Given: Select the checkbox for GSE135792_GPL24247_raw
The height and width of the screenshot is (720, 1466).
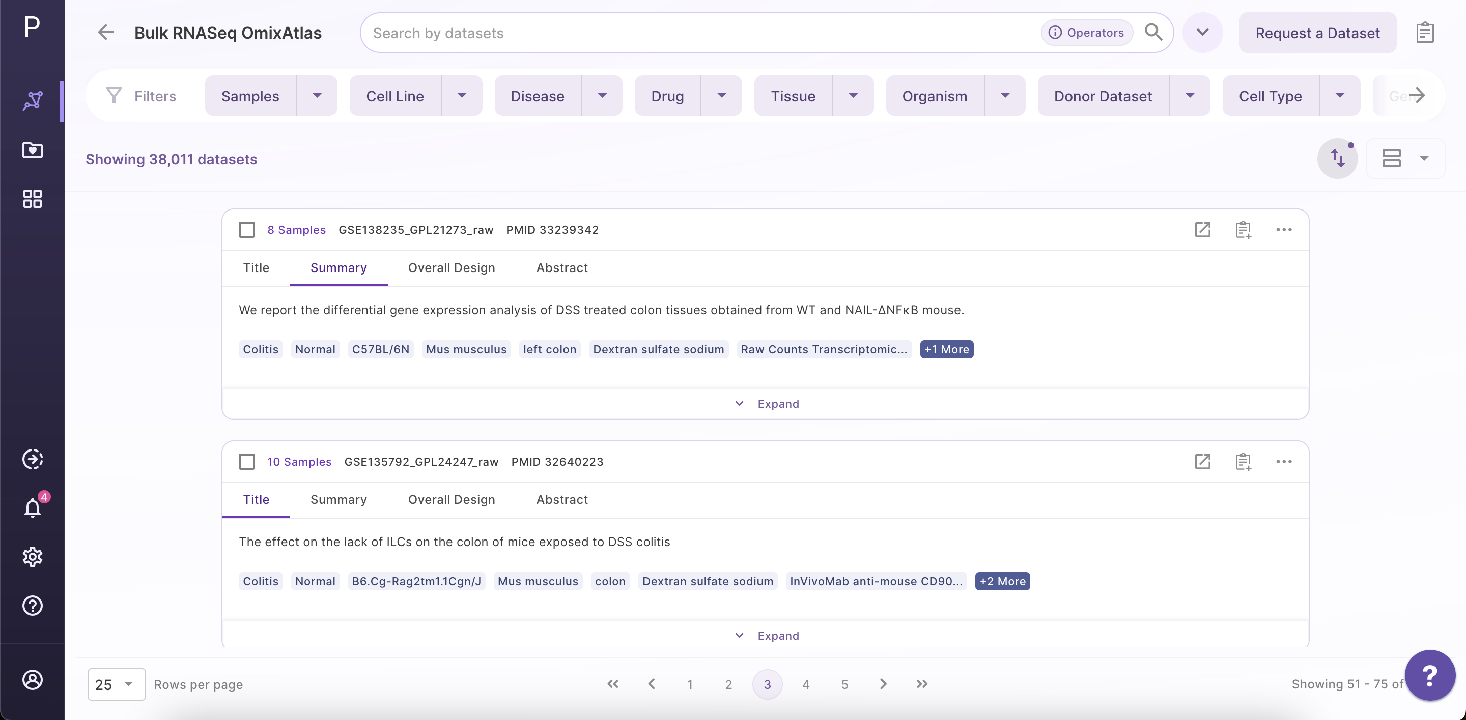Looking at the screenshot, I should click(x=247, y=461).
